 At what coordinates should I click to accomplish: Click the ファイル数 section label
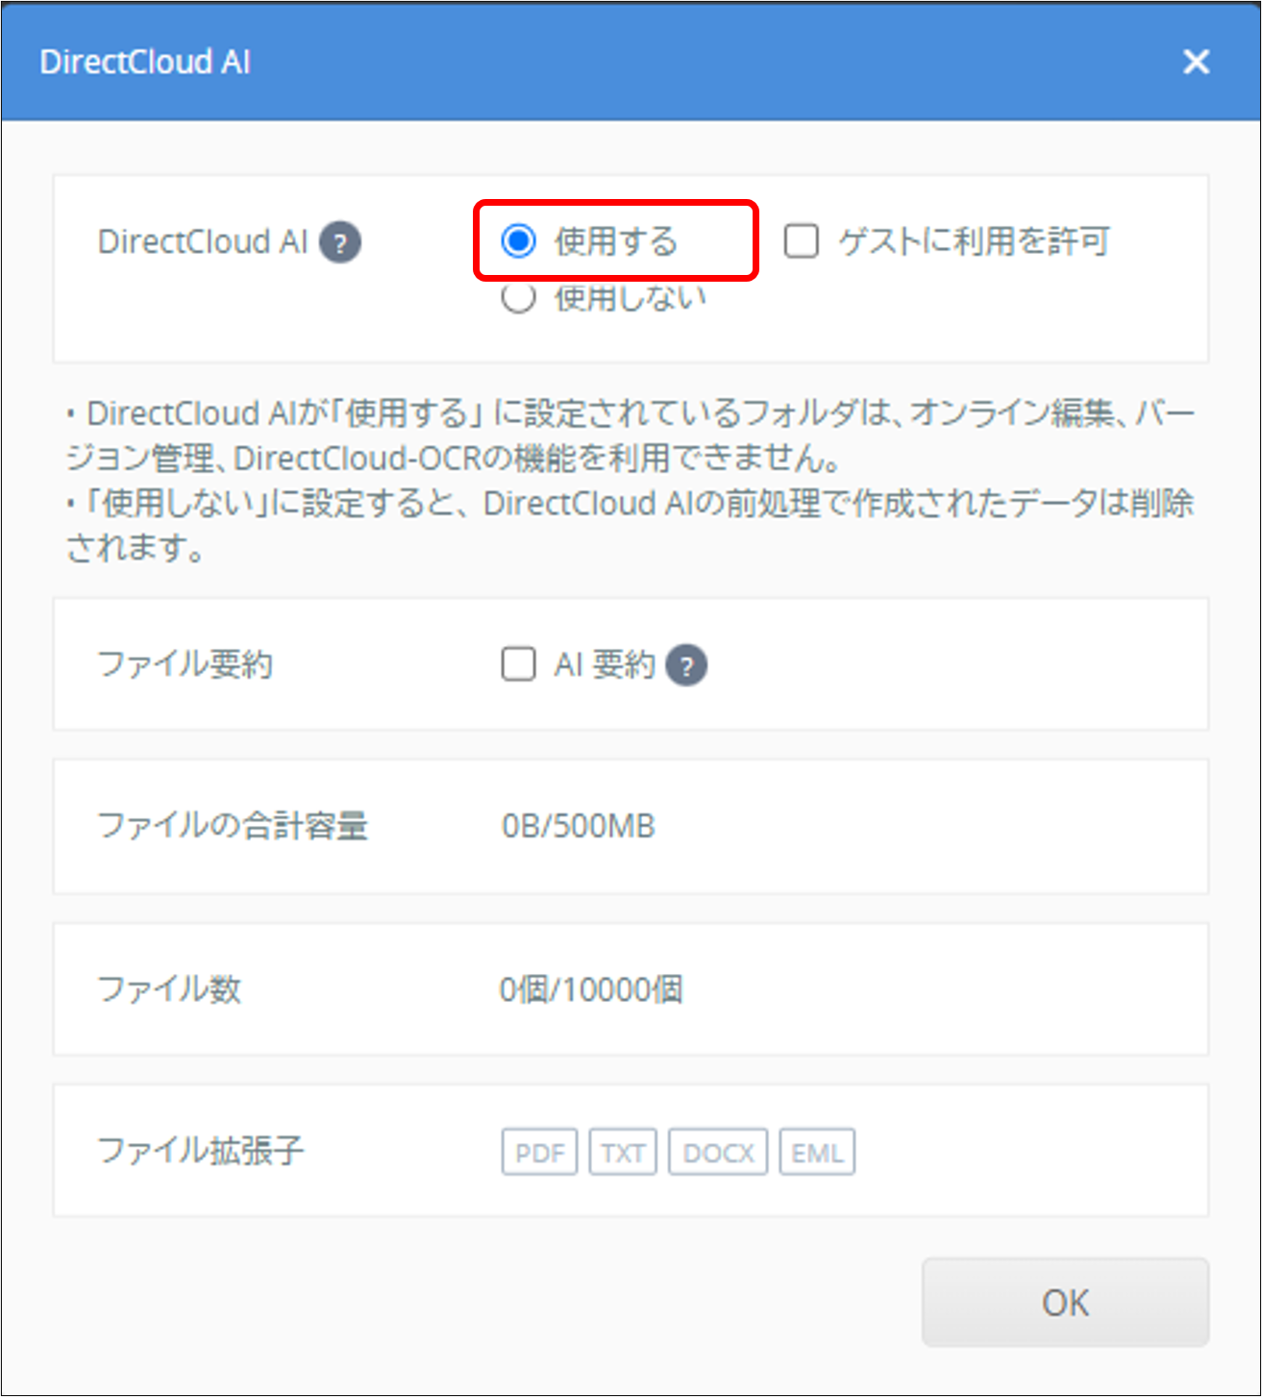(x=169, y=988)
